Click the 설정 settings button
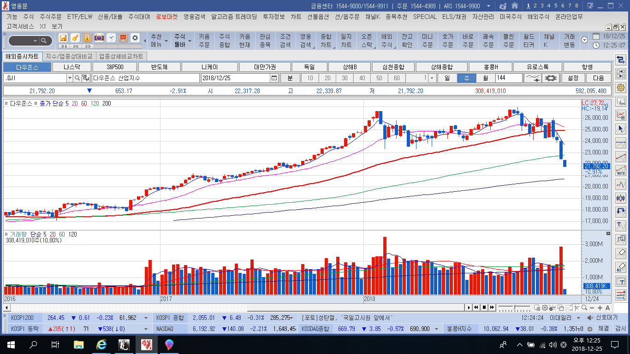The width and height of the screenshot is (630, 354). point(573,78)
